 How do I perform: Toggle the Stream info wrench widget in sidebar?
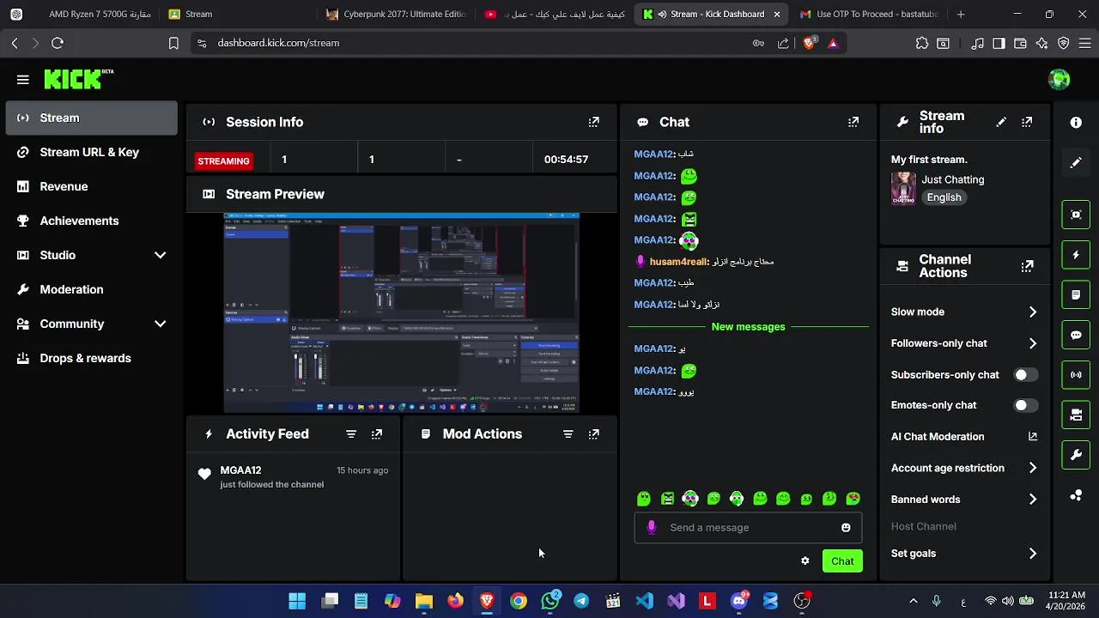pyautogui.click(x=1076, y=455)
